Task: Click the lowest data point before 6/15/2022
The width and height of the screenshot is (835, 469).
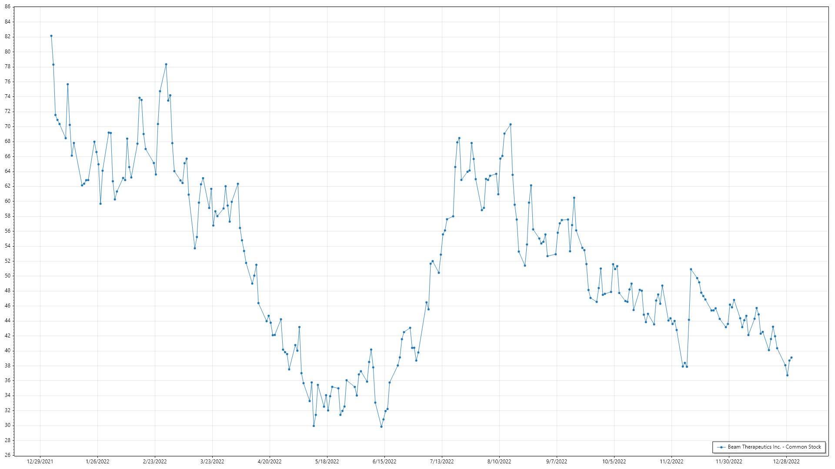Action: click(381, 427)
